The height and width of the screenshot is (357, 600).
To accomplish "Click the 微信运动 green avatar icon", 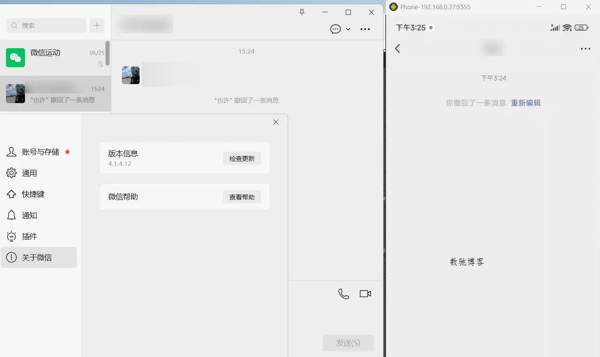I will point(15,57).
